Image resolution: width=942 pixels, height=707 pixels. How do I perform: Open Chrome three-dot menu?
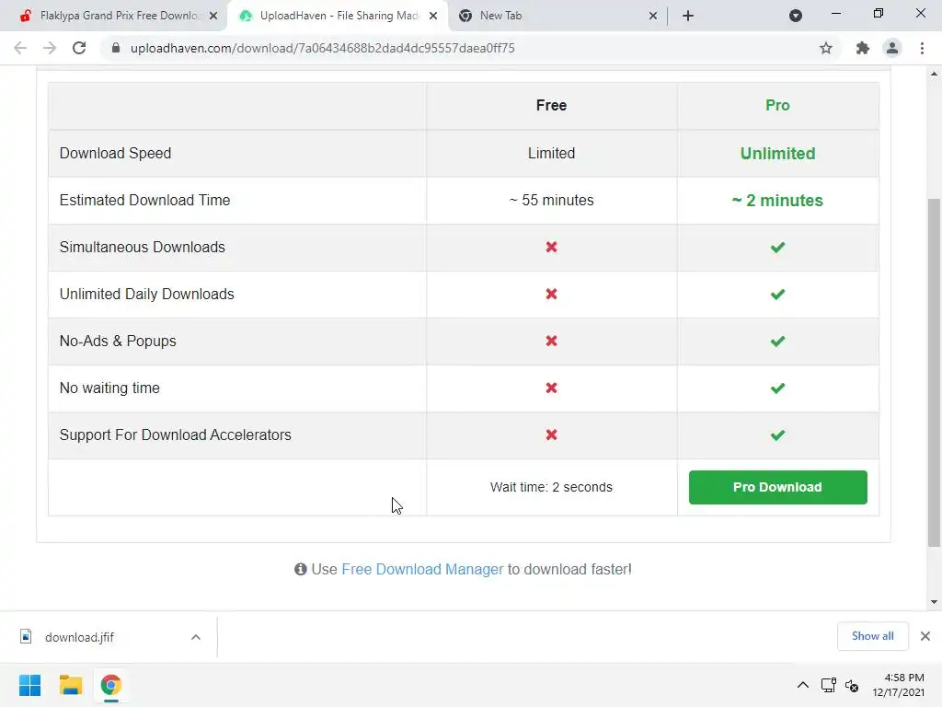[x=922, y=48]
